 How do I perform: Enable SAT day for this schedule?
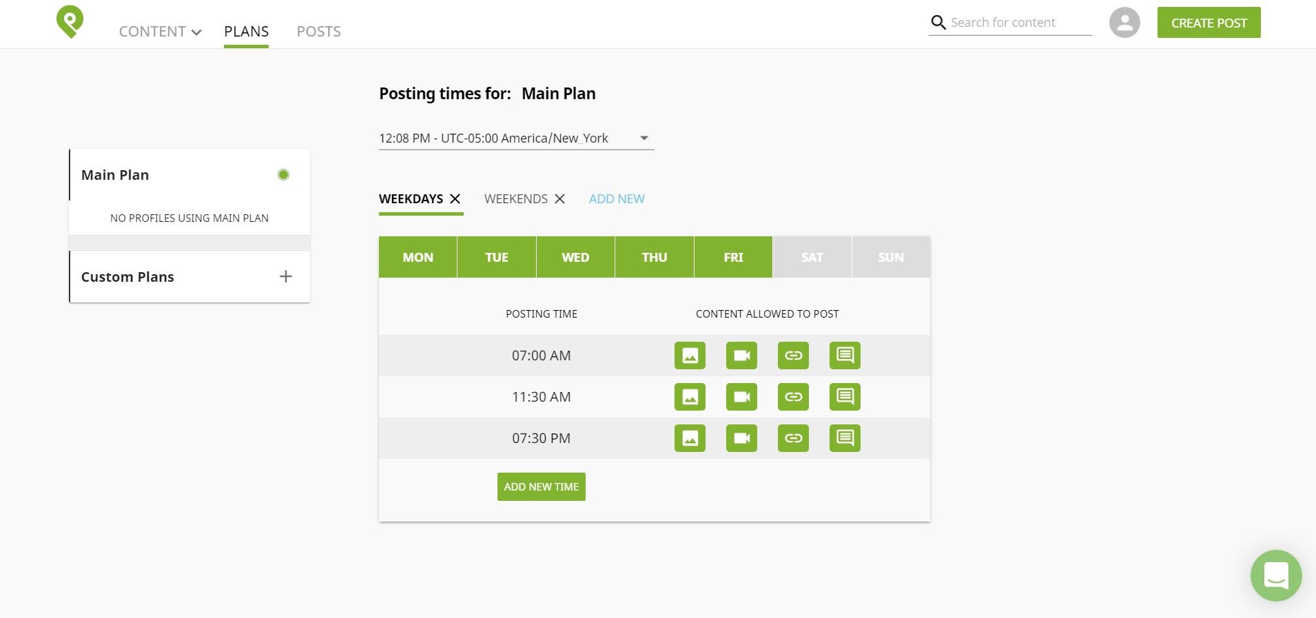pyautogui.click(x=812, y=257)
